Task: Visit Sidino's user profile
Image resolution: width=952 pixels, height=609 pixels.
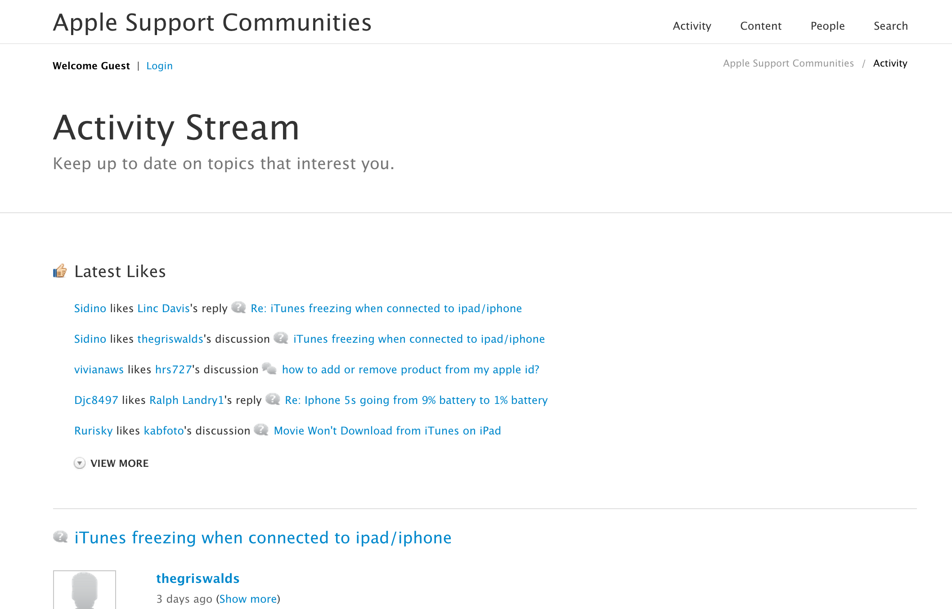Action: pyautogui.click(x=90, y=309)
